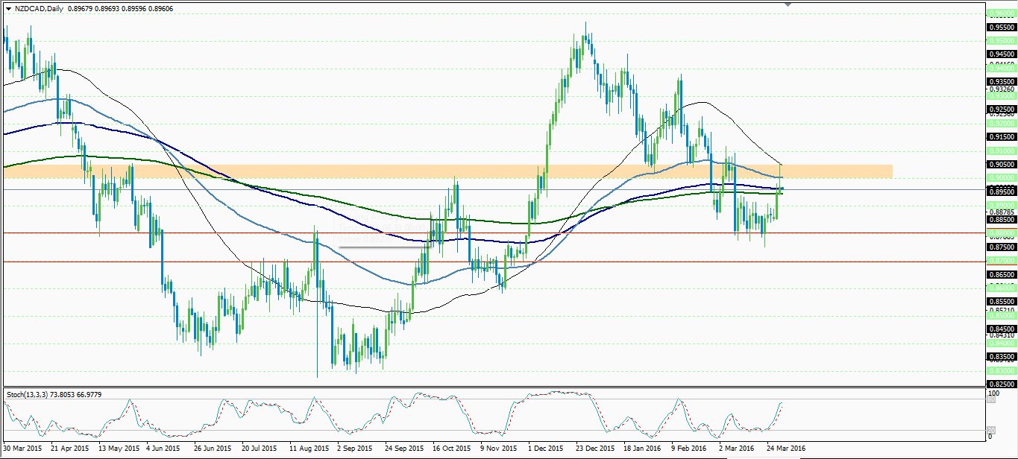Click the 24 Mar 2016 date label
The image size is (1018, 459).
click(x=786, y=449)
